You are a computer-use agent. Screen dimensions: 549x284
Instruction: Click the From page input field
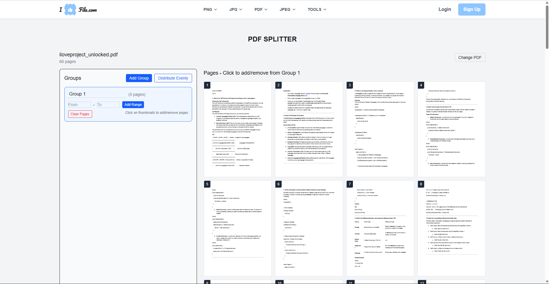pos(79,105)
